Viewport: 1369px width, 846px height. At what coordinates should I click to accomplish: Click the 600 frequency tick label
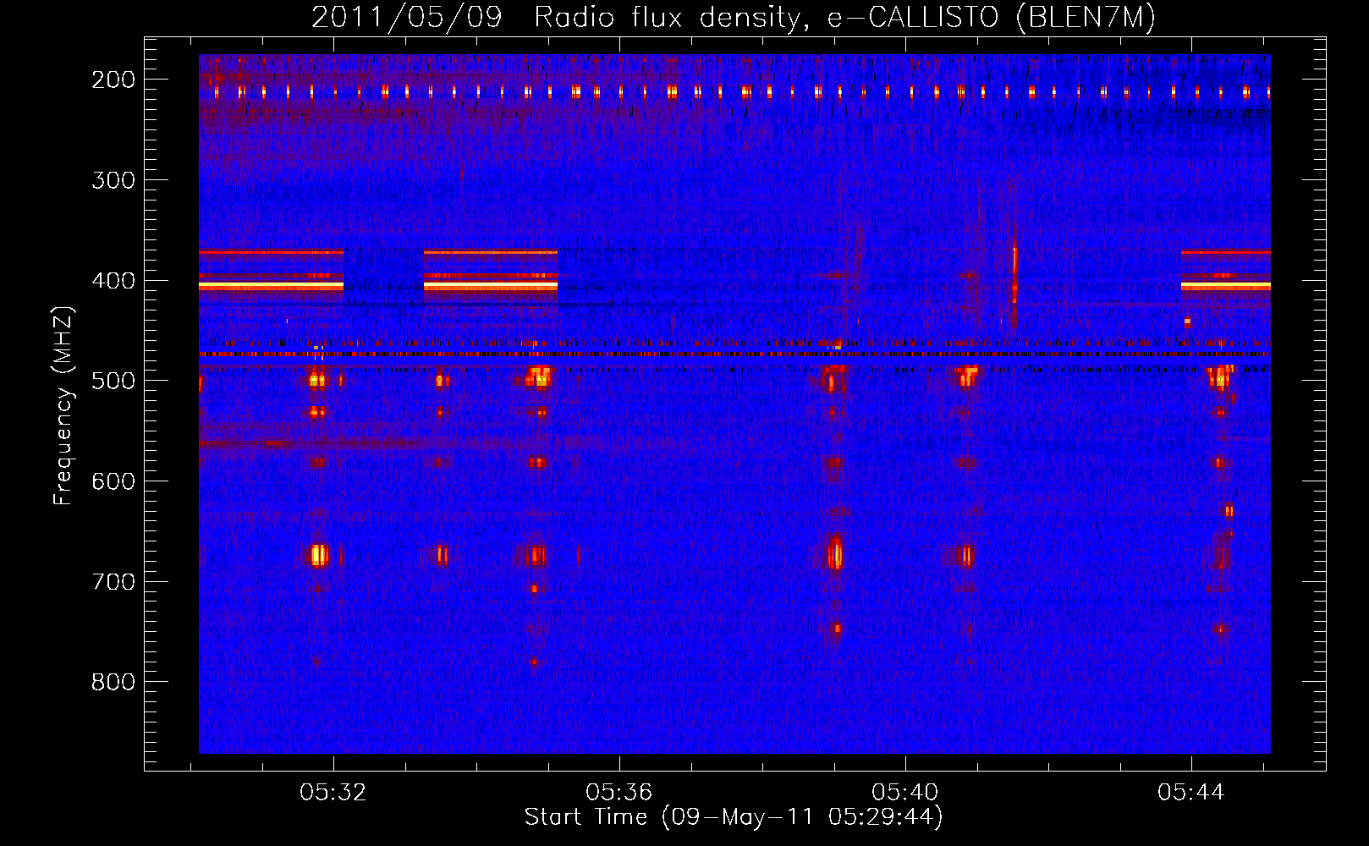click(113, 481)
